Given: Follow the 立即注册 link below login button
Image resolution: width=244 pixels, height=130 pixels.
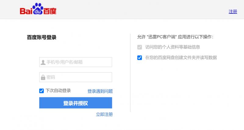Looking at the screenshot, I should point(104,114).
